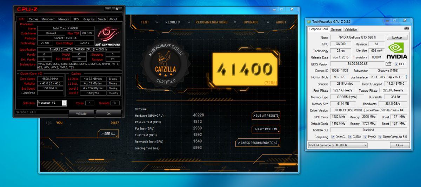Open the RECOMMENDATIONS tab in Catzilla
Viewport: 421px width, 187px height.
212,22
